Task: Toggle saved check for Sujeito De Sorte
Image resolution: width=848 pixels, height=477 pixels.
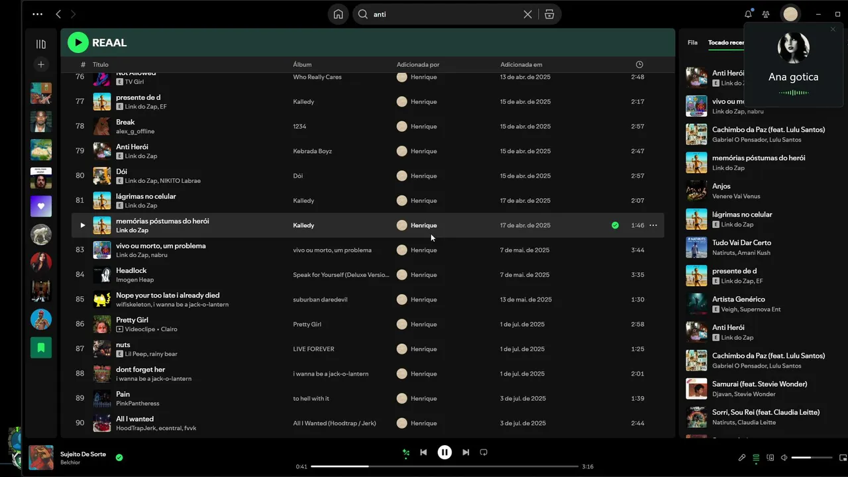Action: pyautogui.click(x=119, y=457)
